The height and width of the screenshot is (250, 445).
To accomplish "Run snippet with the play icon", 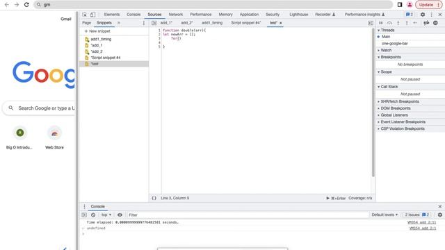I will 327,198.
